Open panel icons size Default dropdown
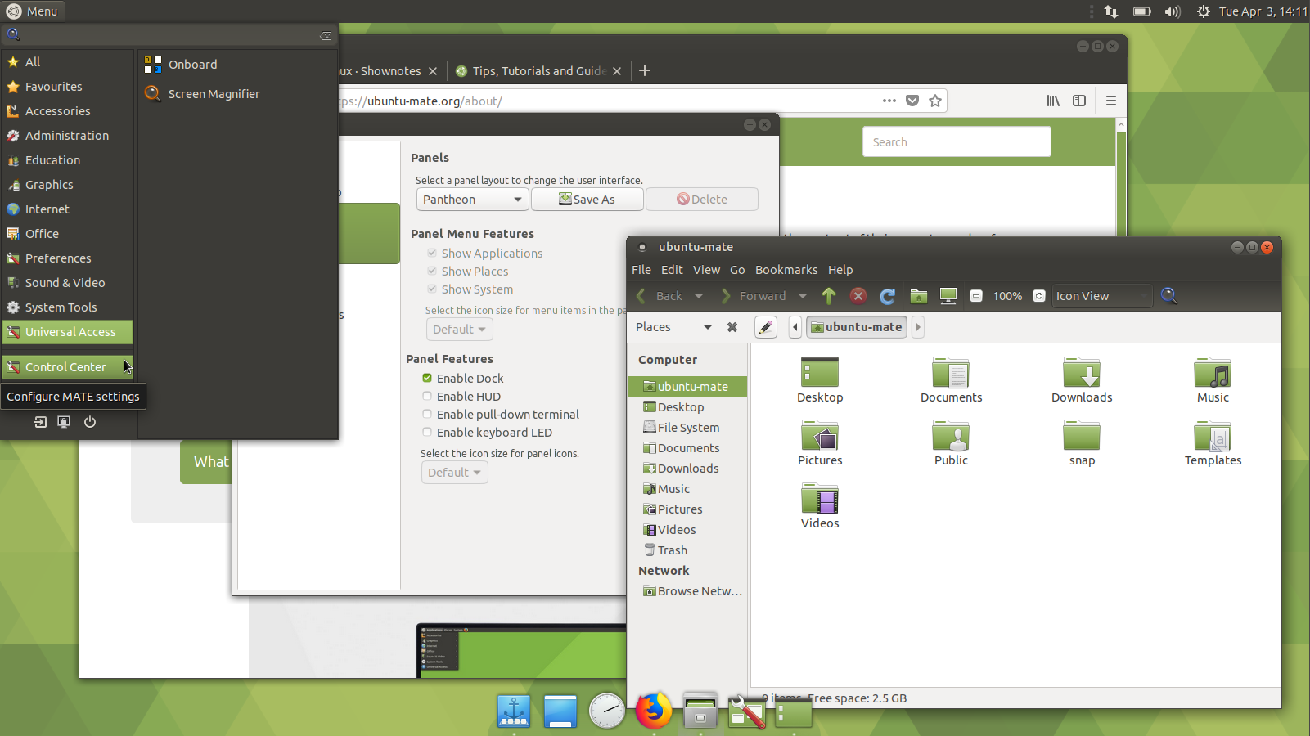 454,473
